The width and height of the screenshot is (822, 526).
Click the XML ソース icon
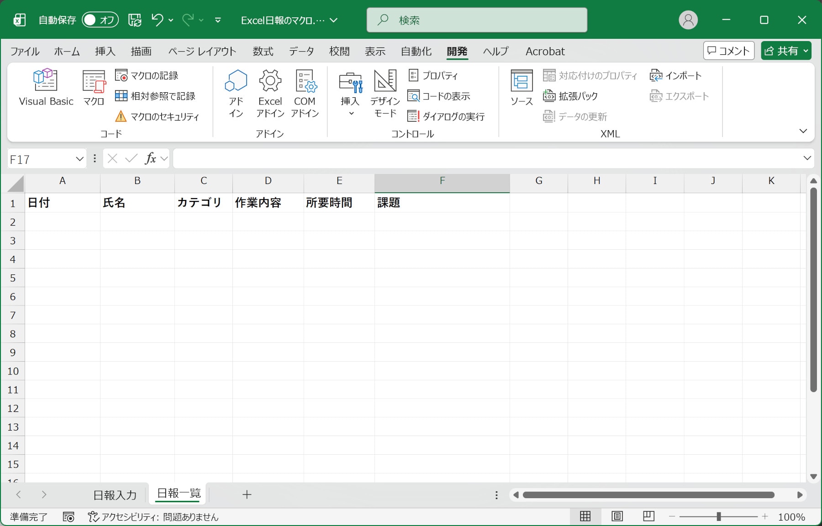pyautogui.click(x=522, y=88)
